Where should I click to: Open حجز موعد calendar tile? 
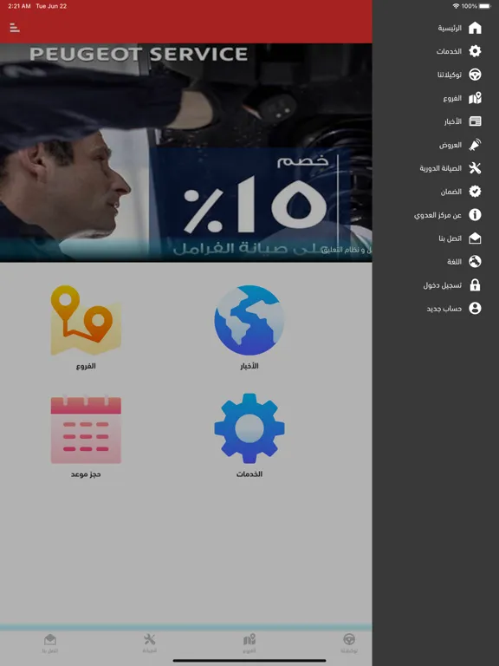[86, 436]
